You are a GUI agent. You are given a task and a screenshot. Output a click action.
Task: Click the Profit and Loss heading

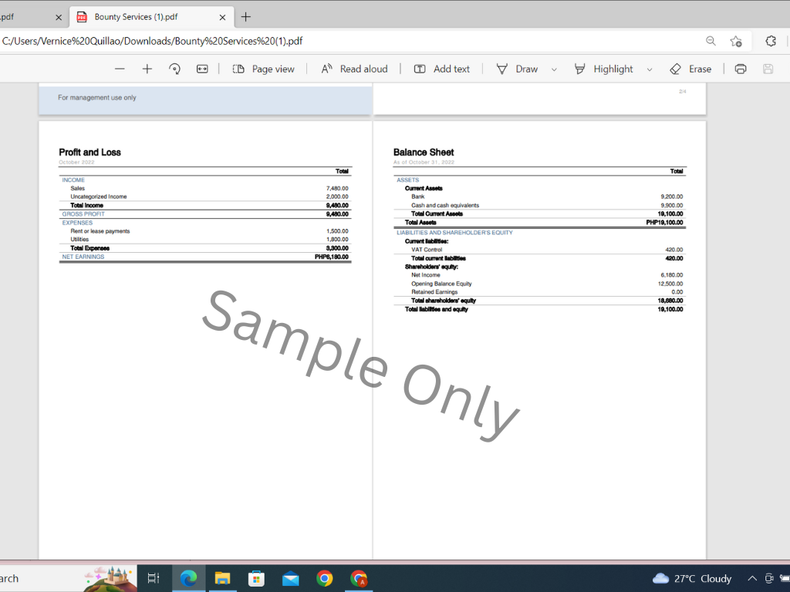click(89, 152)
